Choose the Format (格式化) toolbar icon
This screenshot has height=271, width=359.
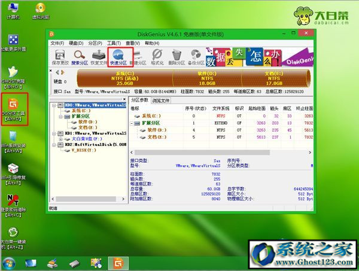pyautogui.click(x=157, y=57)
